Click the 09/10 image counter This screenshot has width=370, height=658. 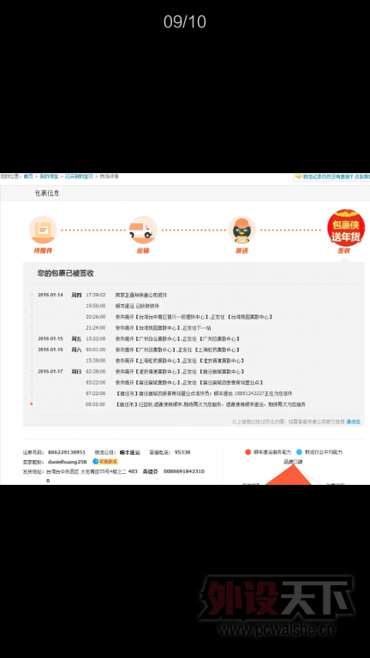coord(185,21)
